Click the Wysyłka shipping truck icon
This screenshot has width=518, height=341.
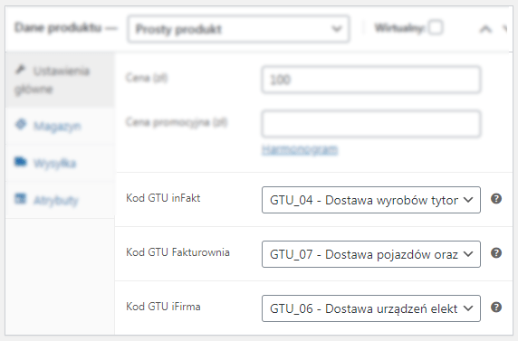click(x=21, y=162)
